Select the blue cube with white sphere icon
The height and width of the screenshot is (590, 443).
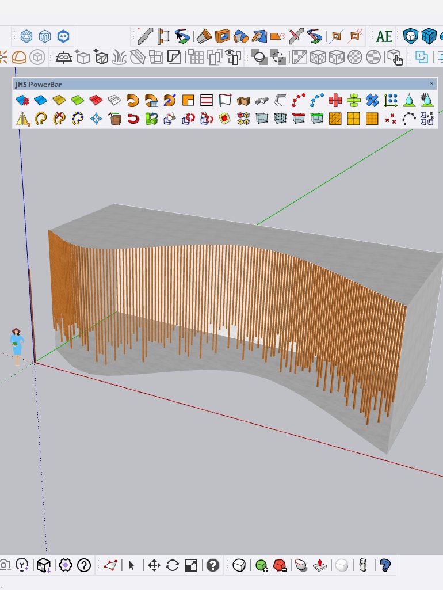(410, 36)
